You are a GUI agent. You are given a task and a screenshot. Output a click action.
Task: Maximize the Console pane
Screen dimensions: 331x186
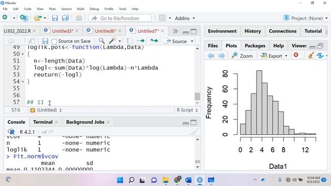coord(193,122)
